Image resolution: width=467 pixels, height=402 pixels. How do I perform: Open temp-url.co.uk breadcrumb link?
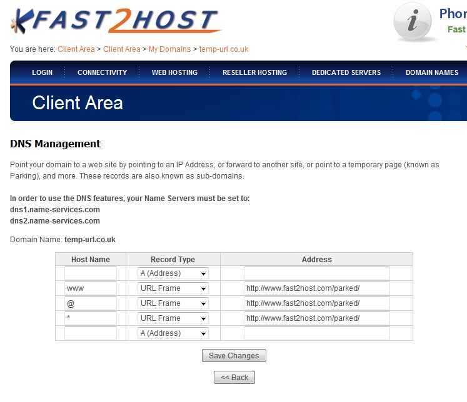coord(224,49)
